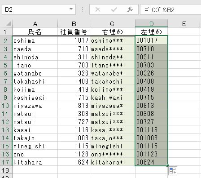This screenshot has width=201, height=178.
Task: Click the Insert Function fx icon
Action: pyautogui.click(x=130, y=10)
